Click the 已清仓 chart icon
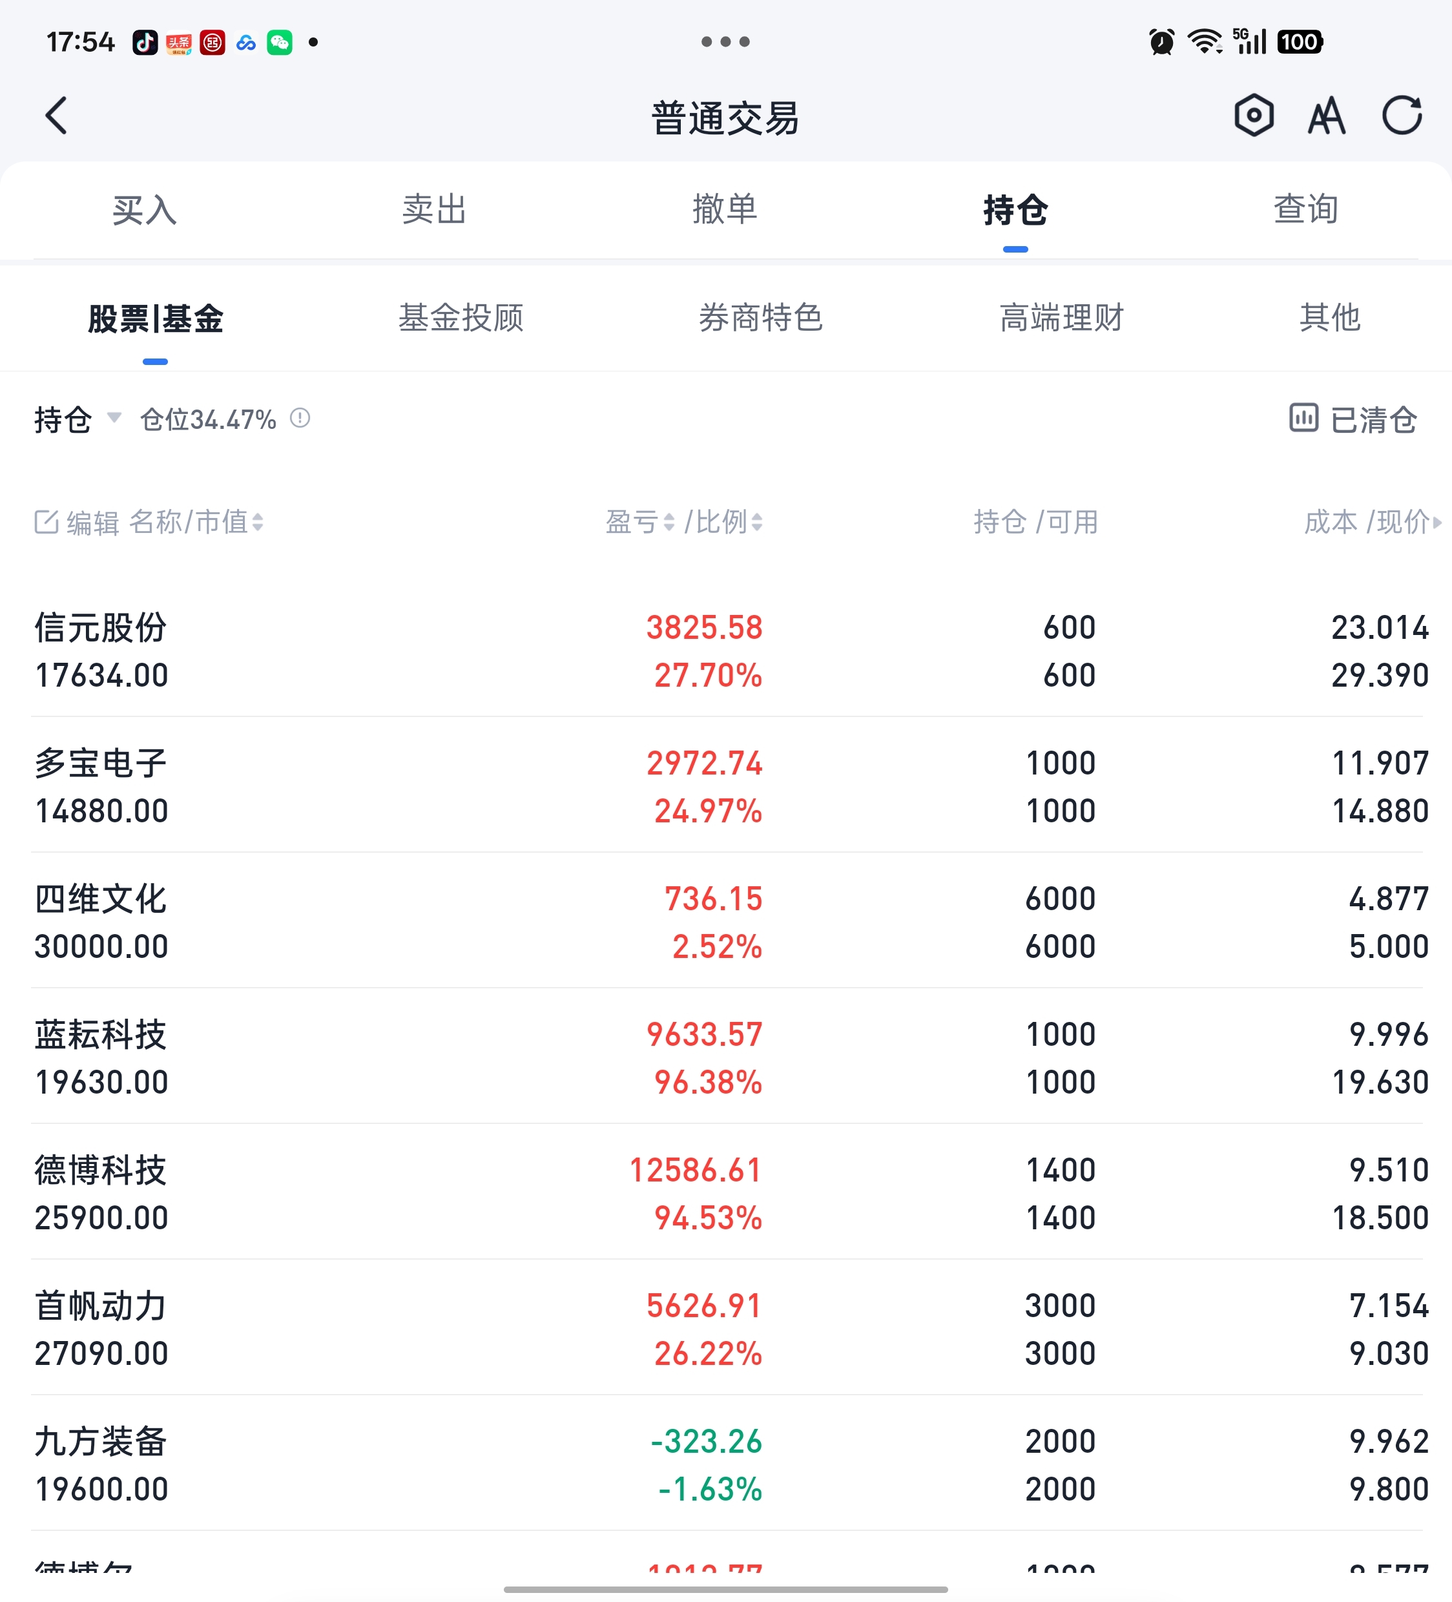 (1303, 418)
